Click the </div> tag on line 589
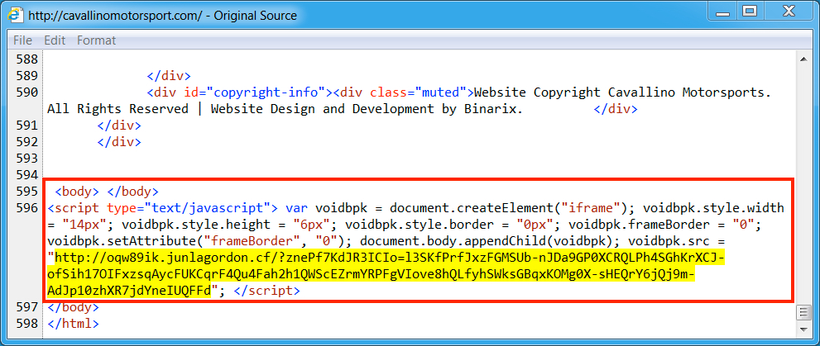 [x=169, y=76]
